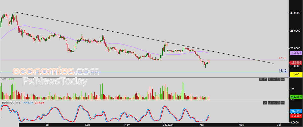Screen dimensions: 303x127
Task: Click the blue 41.1046 stochastic K tag
Action: click(296, 111)
